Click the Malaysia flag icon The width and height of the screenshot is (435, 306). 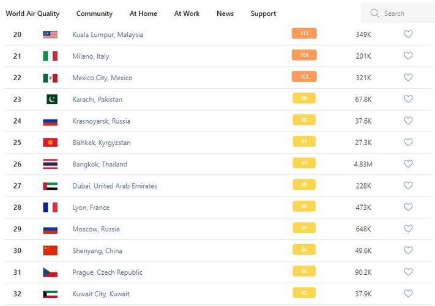[x=50, y=35]
